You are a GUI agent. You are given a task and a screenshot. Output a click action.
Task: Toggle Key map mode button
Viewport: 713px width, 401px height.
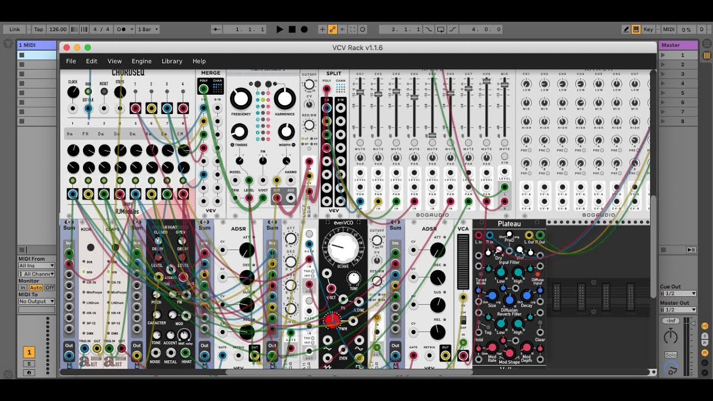(x=648, y=30)
